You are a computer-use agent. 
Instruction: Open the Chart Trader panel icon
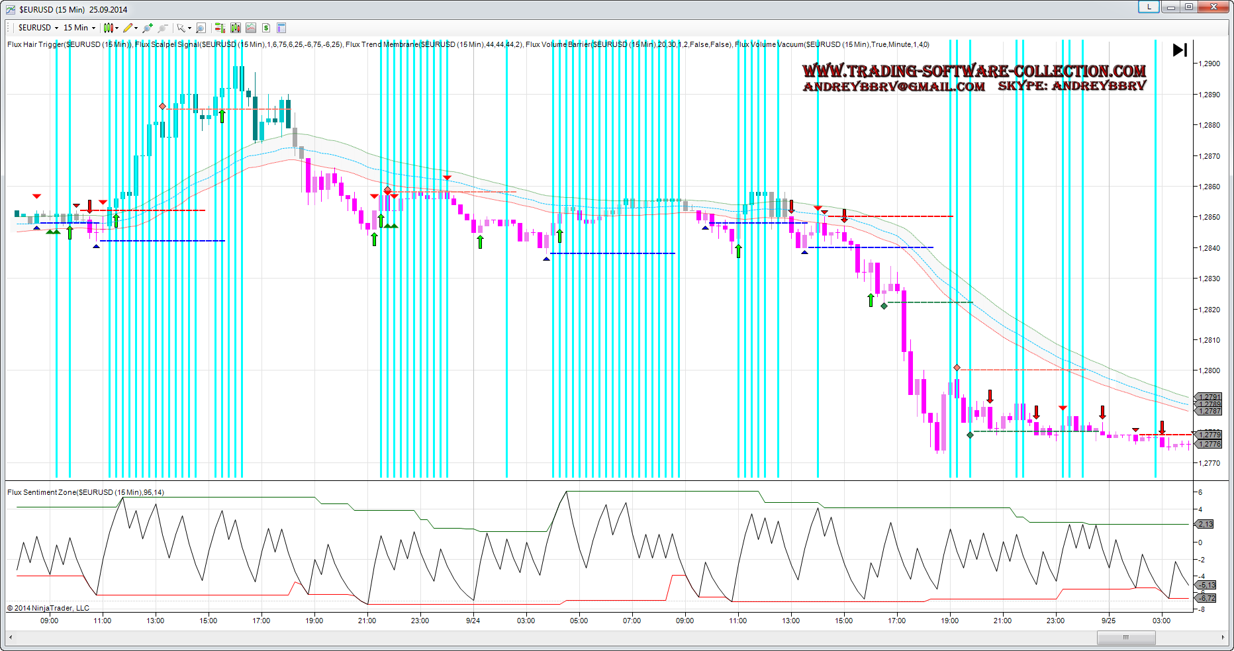[220, 28]
